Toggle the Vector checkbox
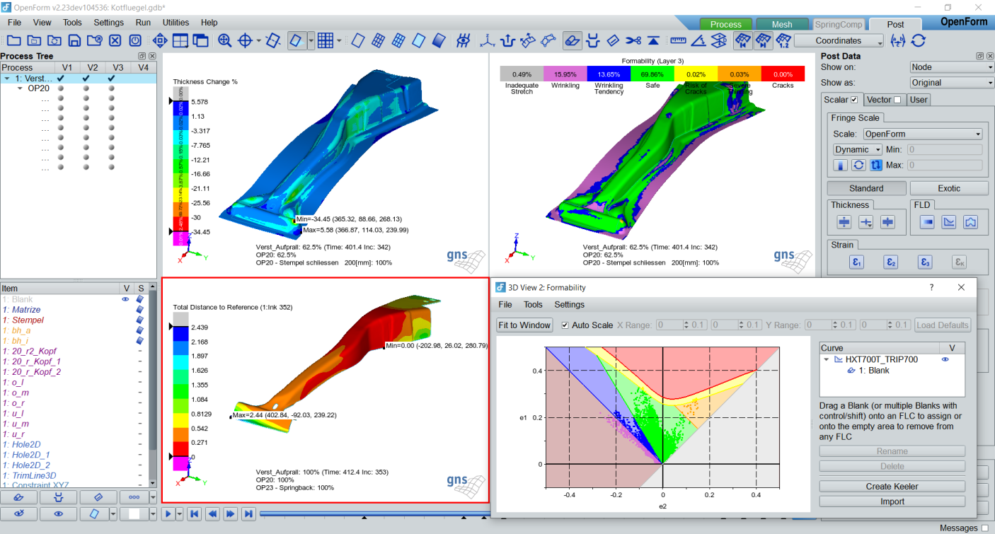 click(x=897, y=100)
